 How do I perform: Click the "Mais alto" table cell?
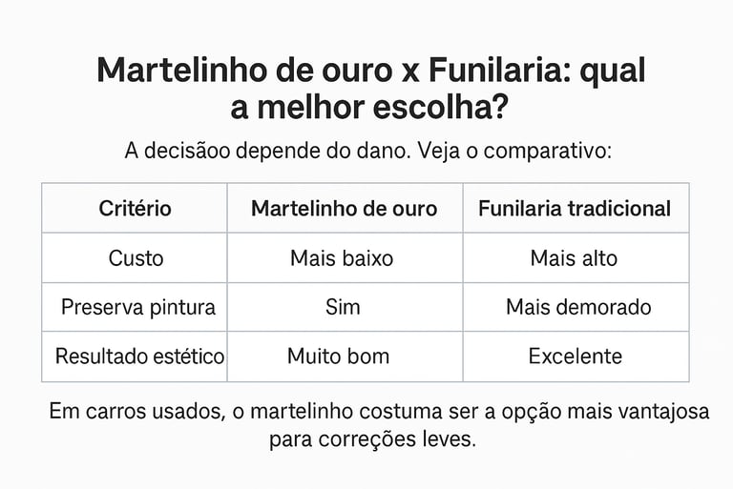[x=574, y=257]
